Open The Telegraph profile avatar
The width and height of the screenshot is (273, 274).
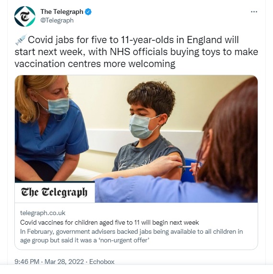[25, 16]
